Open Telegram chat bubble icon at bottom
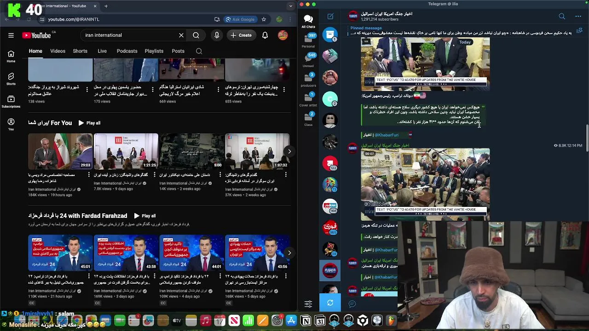This screenshot has width=589, height=331. (352, 303)
